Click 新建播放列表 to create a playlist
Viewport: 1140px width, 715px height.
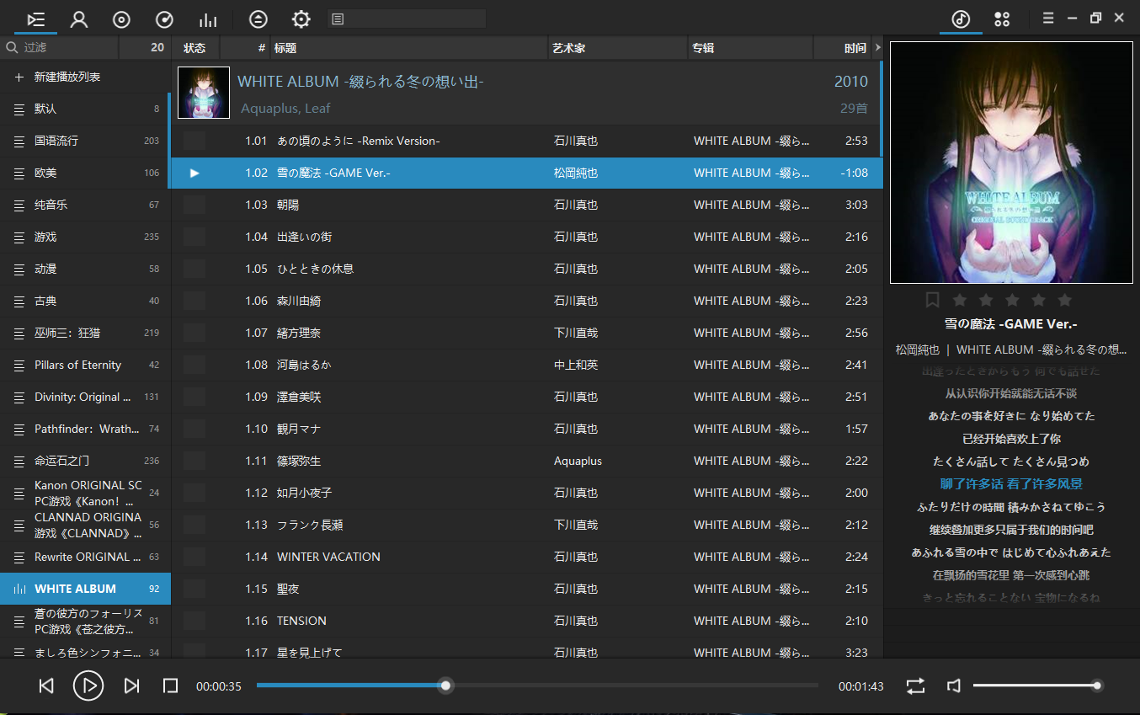(67, 77)
